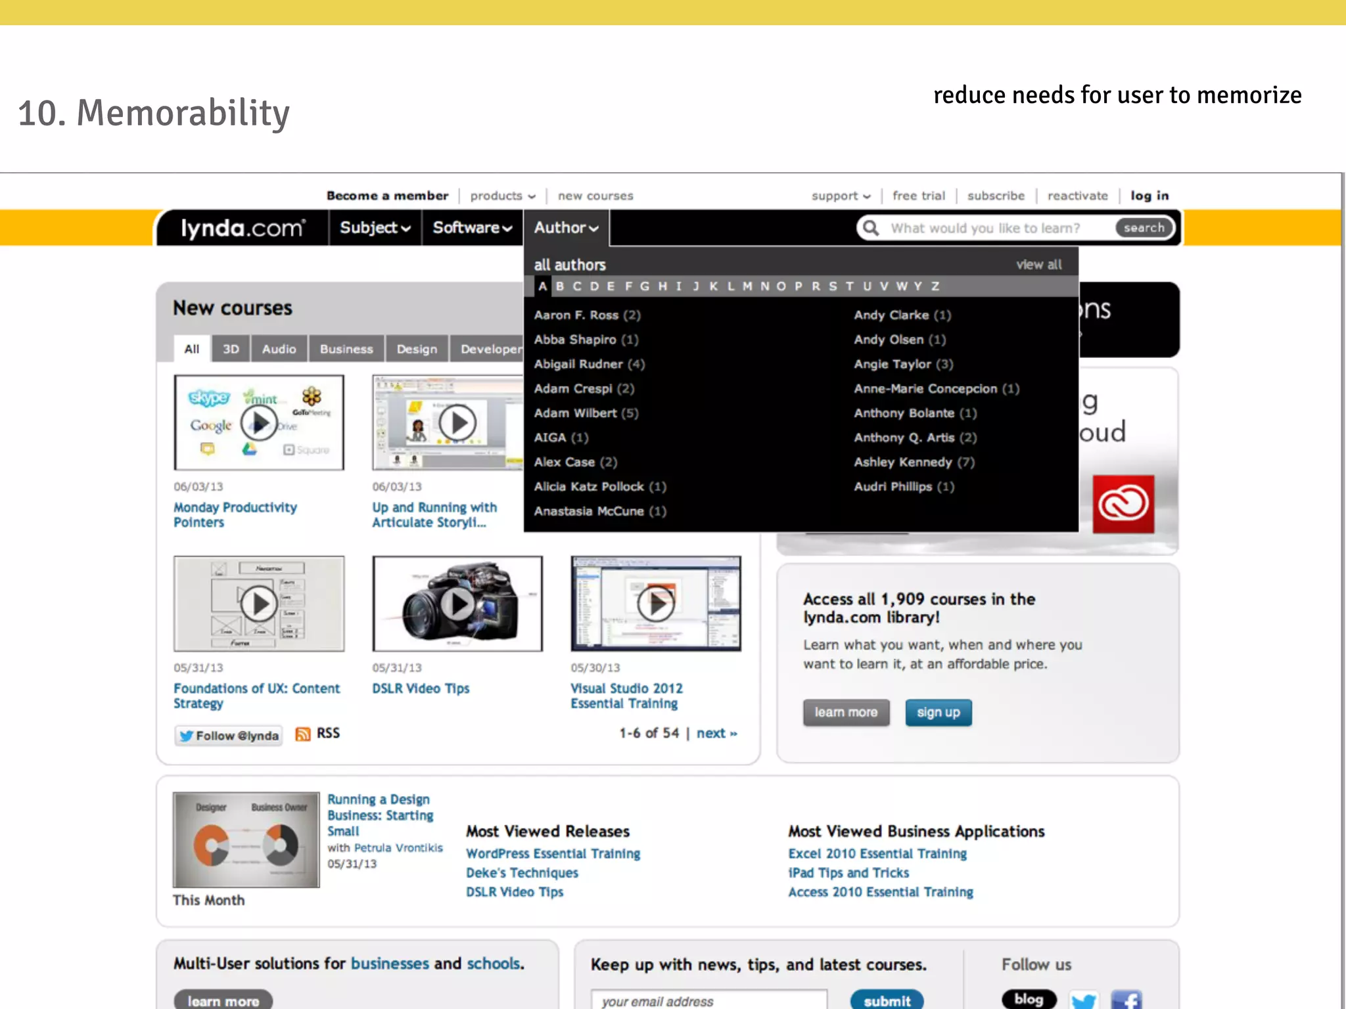Click the Follow @lynda Twitter button
The width and height of the screenshot is (1346, 1009).
[x=229, y=736]
